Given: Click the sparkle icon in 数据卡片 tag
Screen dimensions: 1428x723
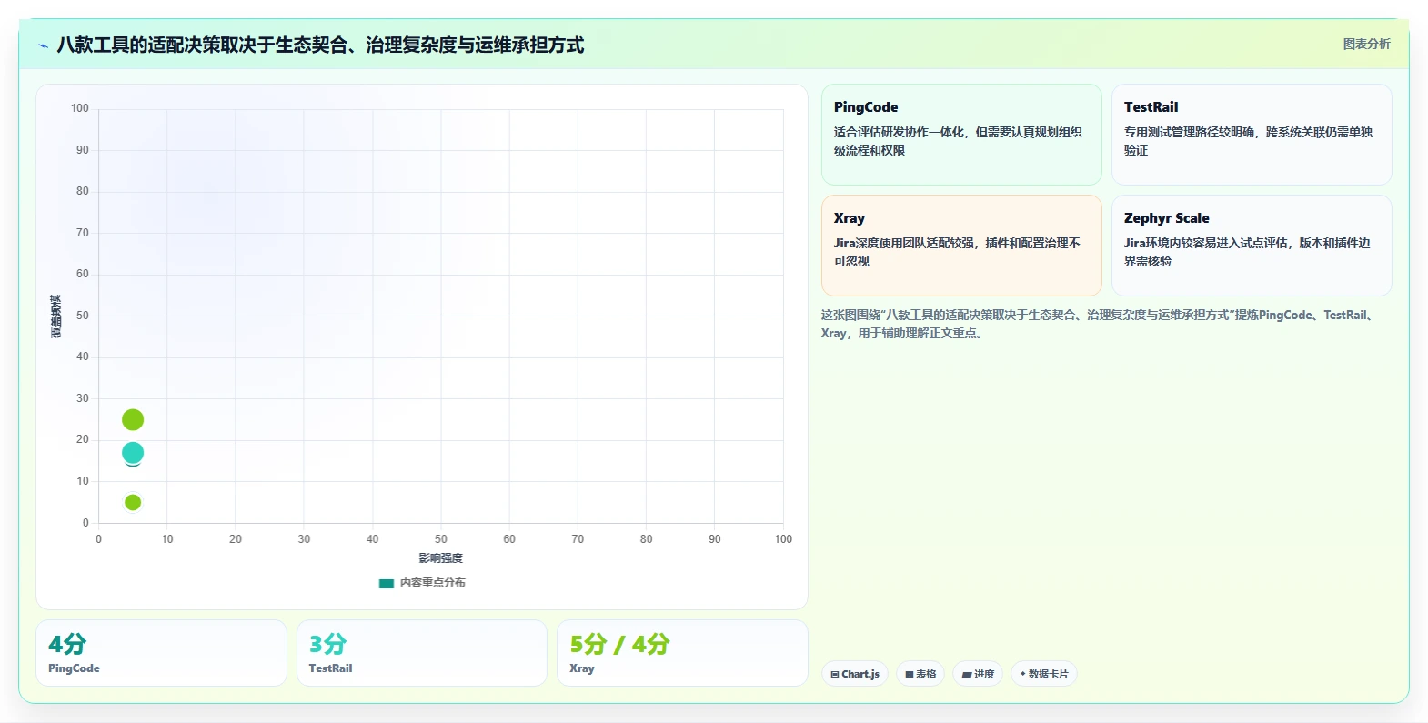Looking at the screenshot, I should point(1022,674).
